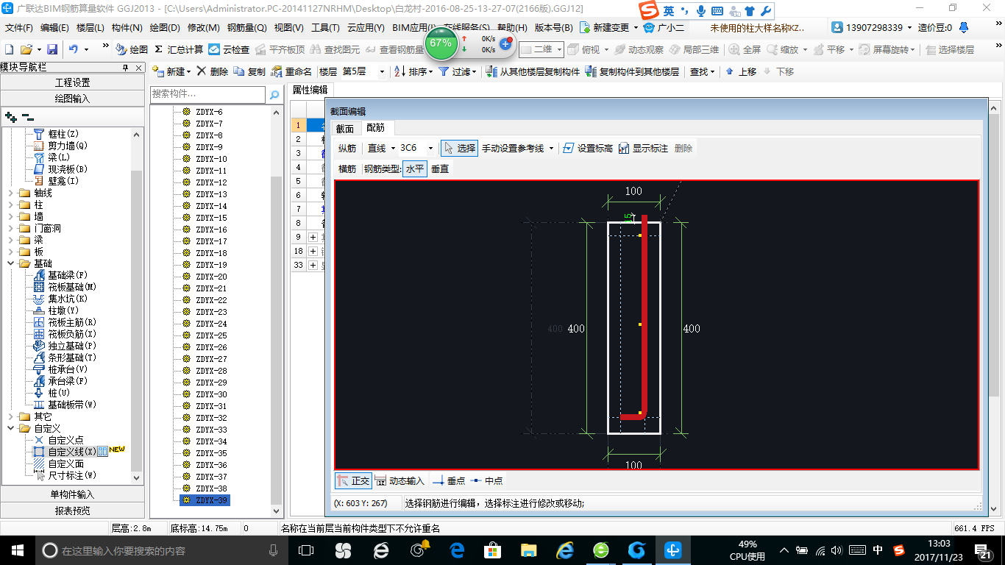Click 上移 move up arrow
The height and width of the screenshot is (565, 1005).
coord(742,71)
